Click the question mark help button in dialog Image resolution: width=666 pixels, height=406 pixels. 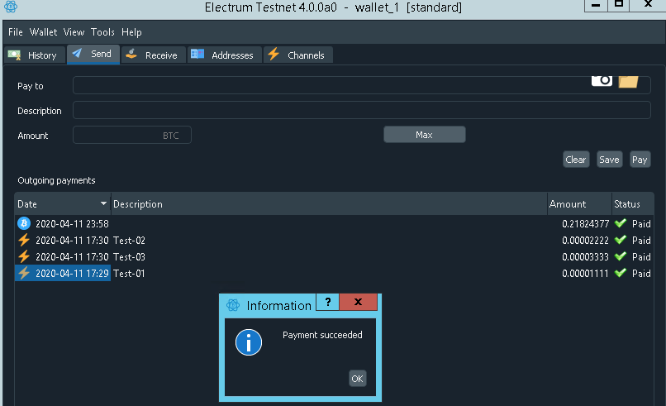327,302
